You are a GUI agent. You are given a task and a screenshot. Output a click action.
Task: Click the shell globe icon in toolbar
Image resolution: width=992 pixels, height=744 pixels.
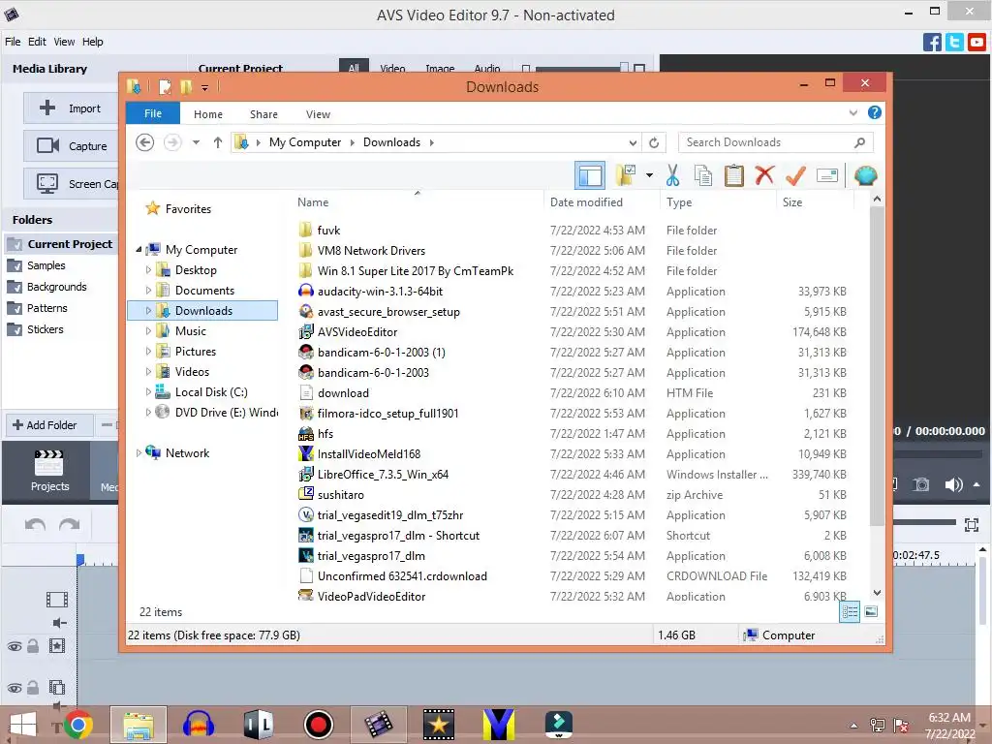[x=865, y=175]
